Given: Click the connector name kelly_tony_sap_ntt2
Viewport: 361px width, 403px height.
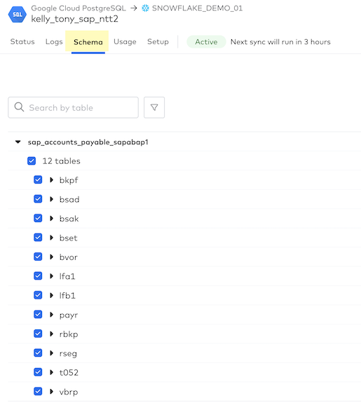Looking at the screenshot, I should pos(74,19).
